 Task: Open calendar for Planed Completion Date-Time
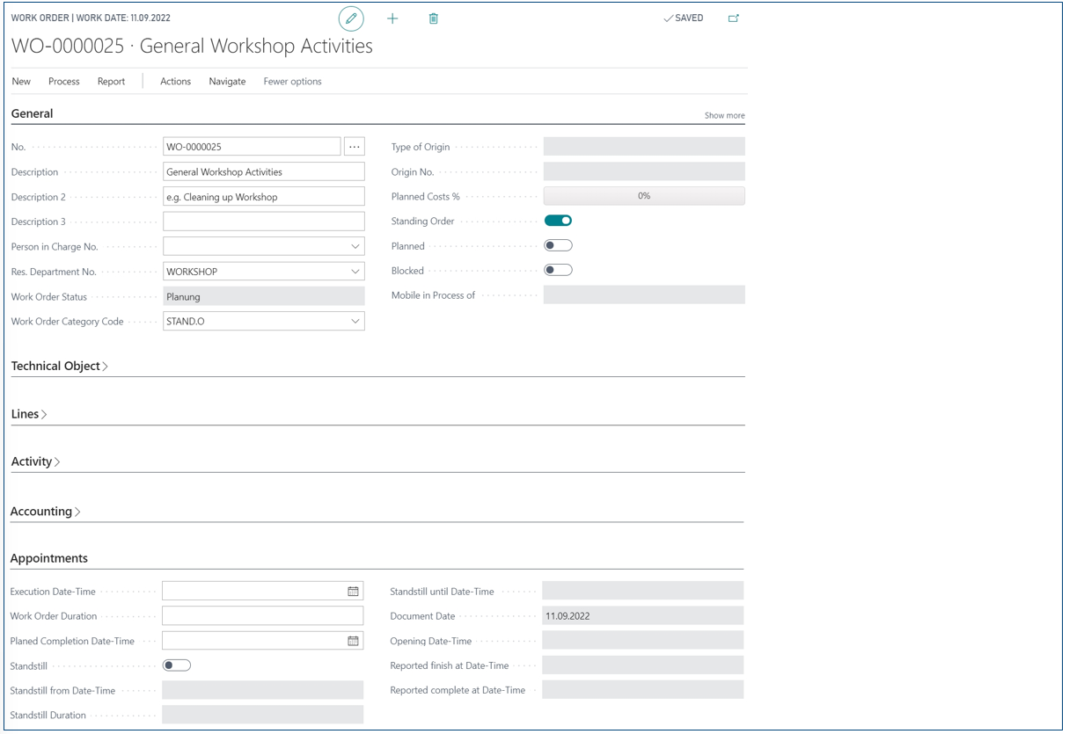tap(353, 641)
